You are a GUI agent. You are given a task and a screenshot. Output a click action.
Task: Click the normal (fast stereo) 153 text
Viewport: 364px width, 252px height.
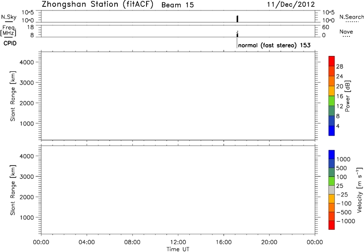(x=274, y=45)
